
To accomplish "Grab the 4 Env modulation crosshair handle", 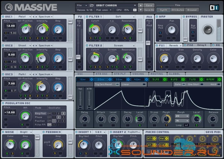I will (x=146, y=79).
